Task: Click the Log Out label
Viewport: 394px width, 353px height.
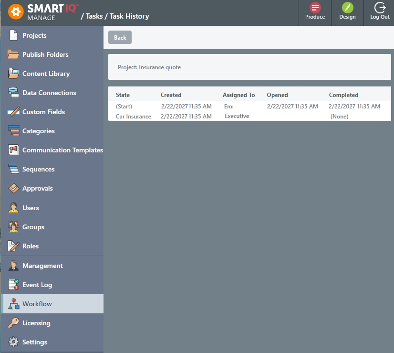Action: tap(380, 17)
